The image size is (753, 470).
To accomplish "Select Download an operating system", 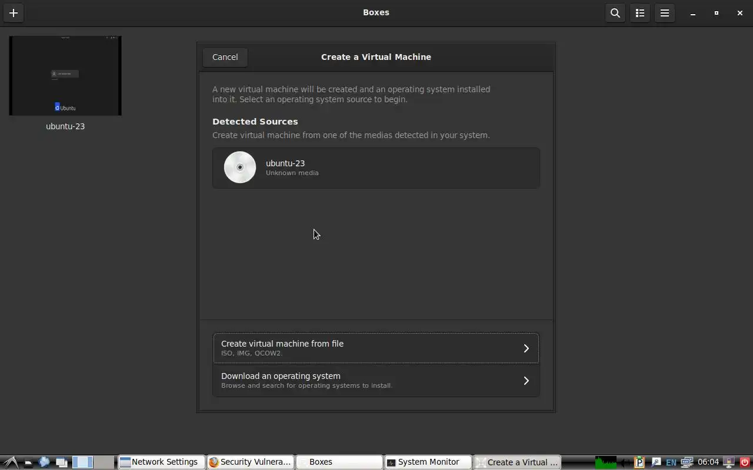I will (x=376, y=381).
